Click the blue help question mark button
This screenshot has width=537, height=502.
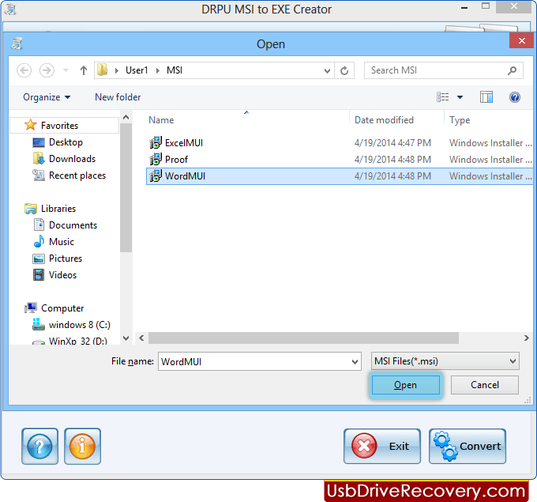(39, 446)
